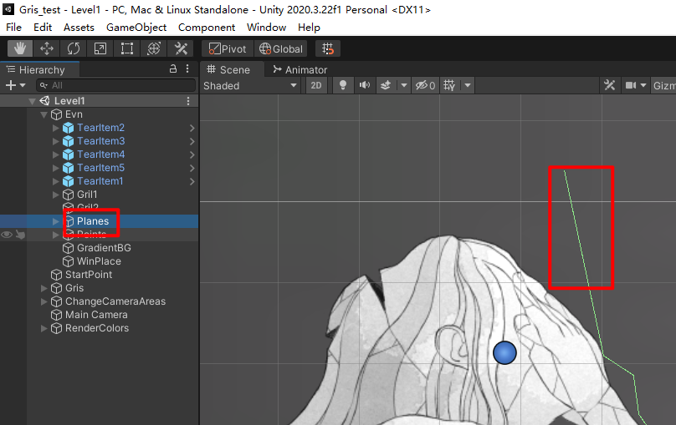Select the blue circle handle in scene

(x=504, y=352)
